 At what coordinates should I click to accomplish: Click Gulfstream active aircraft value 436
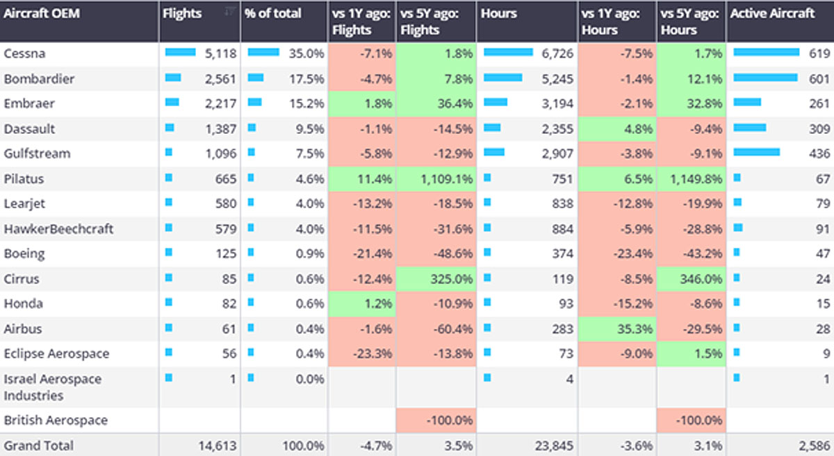click(819, 153)
